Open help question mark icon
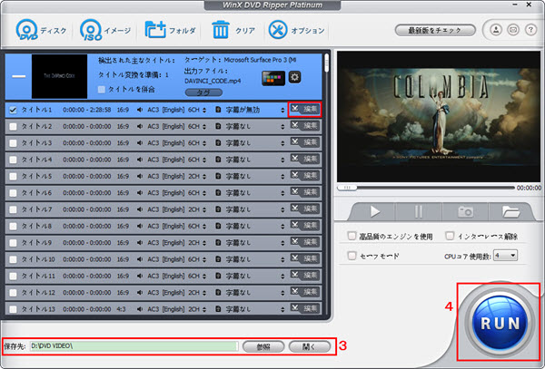Screen dimensions: 545x369 click(x=530, y=30)
